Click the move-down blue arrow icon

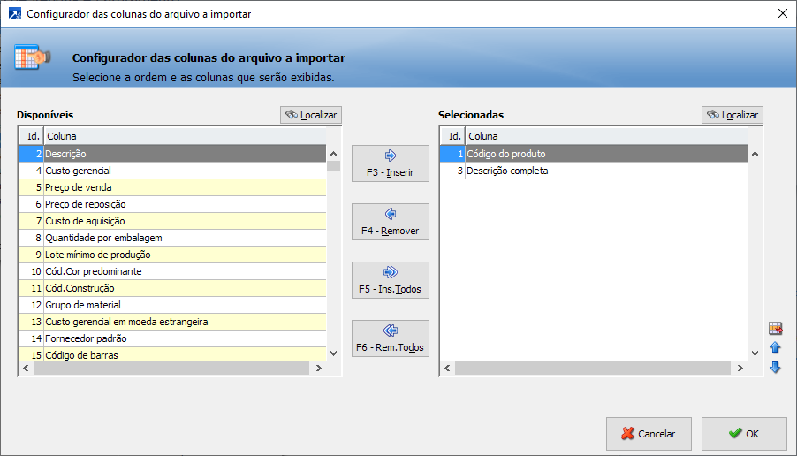[x=775, y=367]
